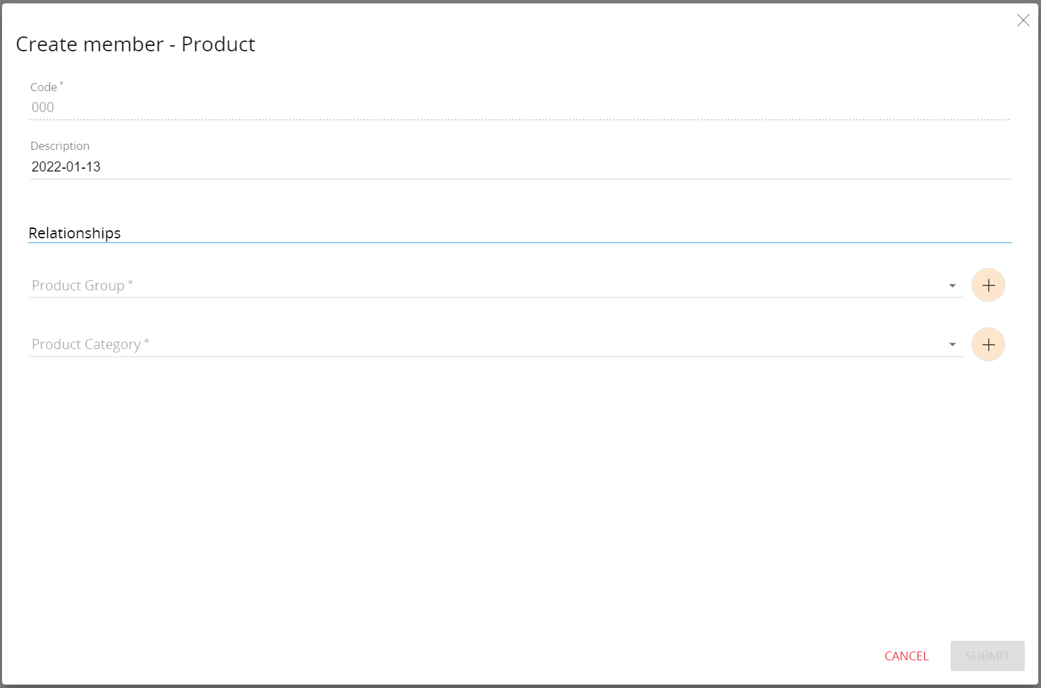Click the "Create member - Product" dialog title

136,45
